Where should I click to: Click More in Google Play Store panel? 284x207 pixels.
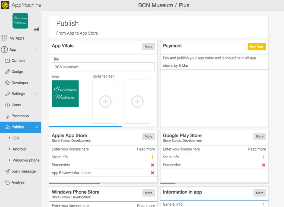tap(260, 137)
